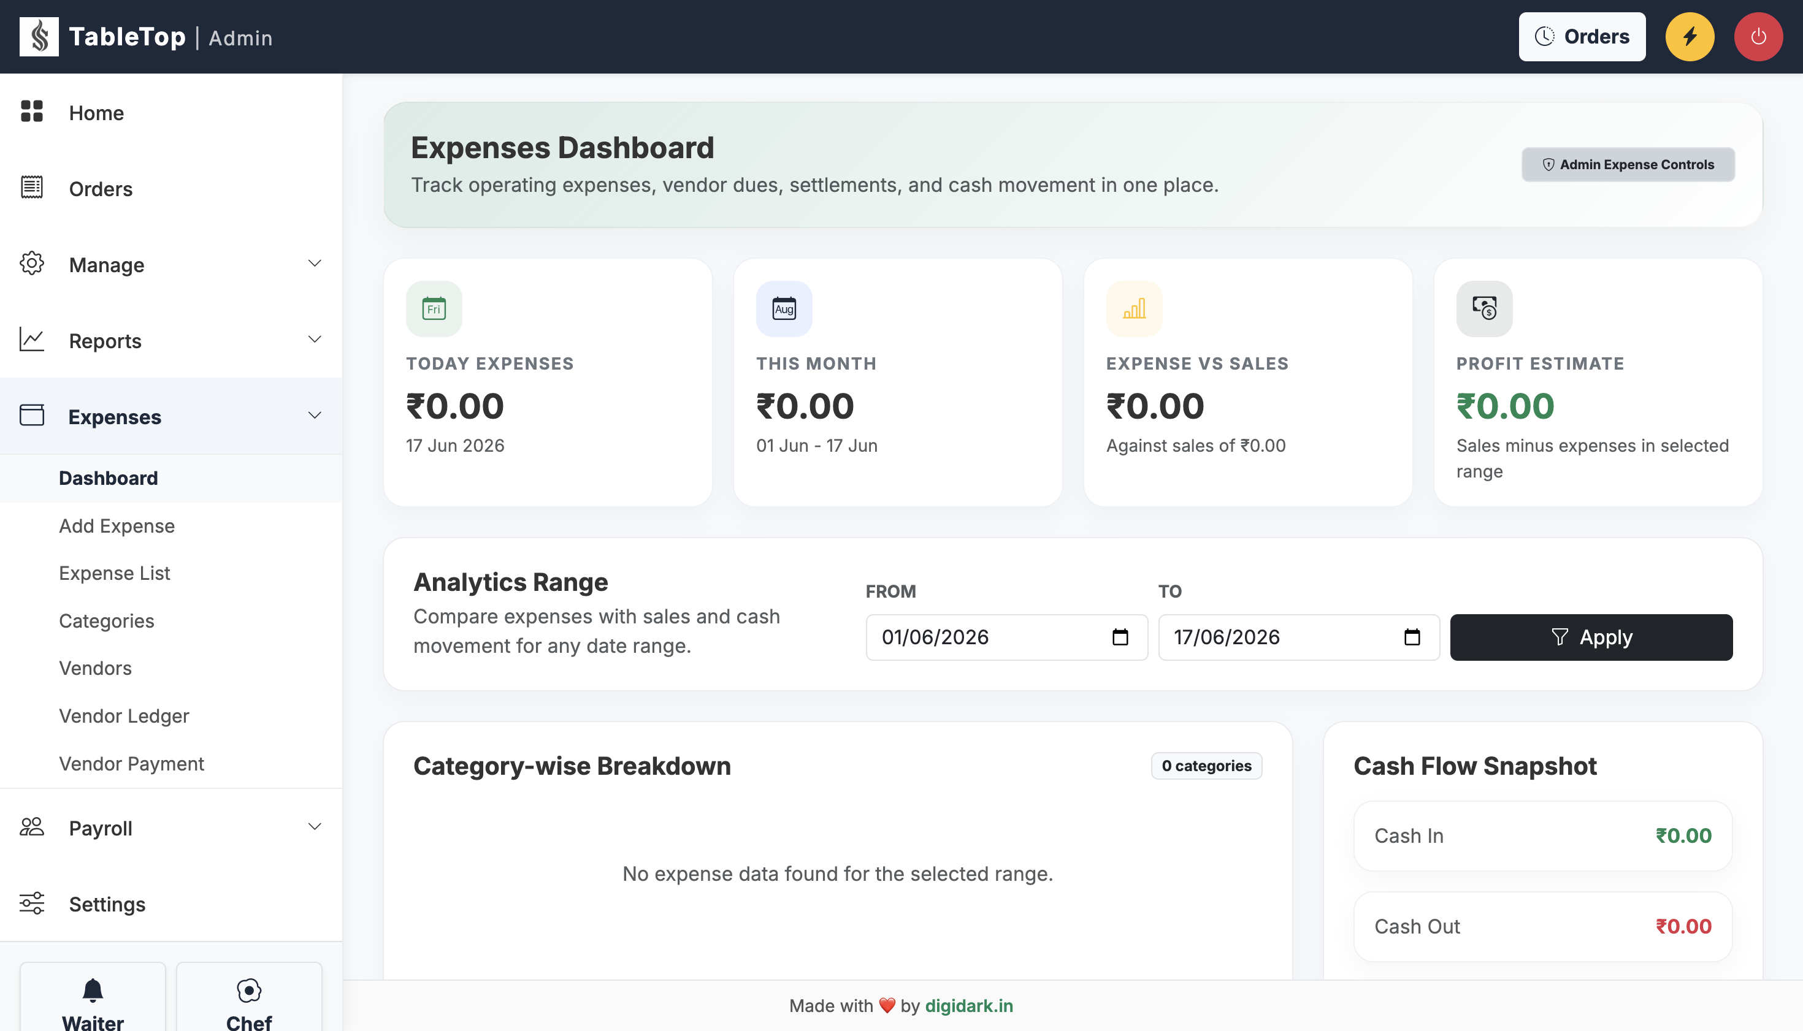Click the Cash In amount ₹0.00
This screenshot has height=1031, width=1803.
(1683, 835)
